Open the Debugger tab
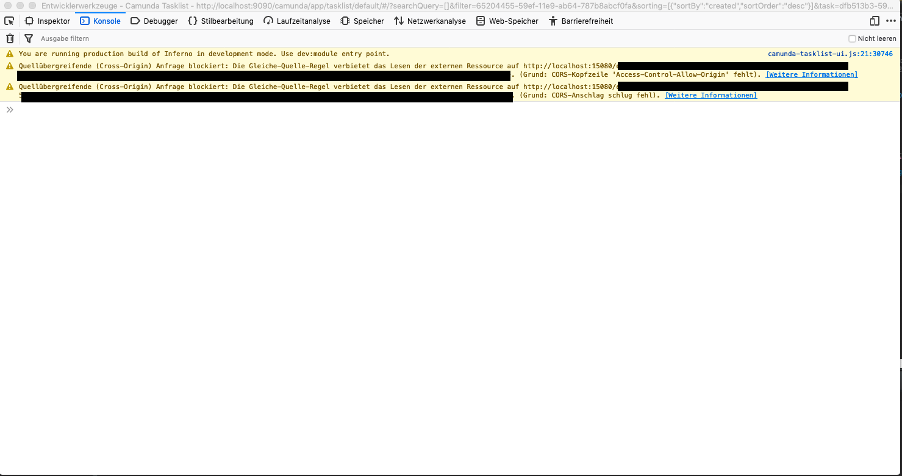902x476 pixels. click(x=154, y=21)
